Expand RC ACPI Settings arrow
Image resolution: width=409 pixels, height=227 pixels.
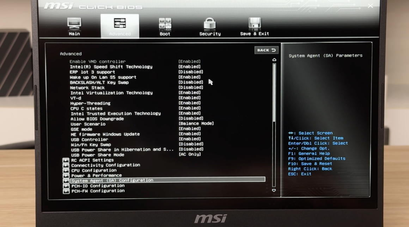coord(66,160)
